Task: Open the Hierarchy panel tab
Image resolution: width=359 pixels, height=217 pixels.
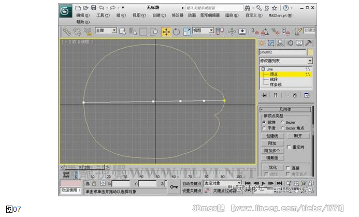Action: pyautogui.click(x=280, y=43)
